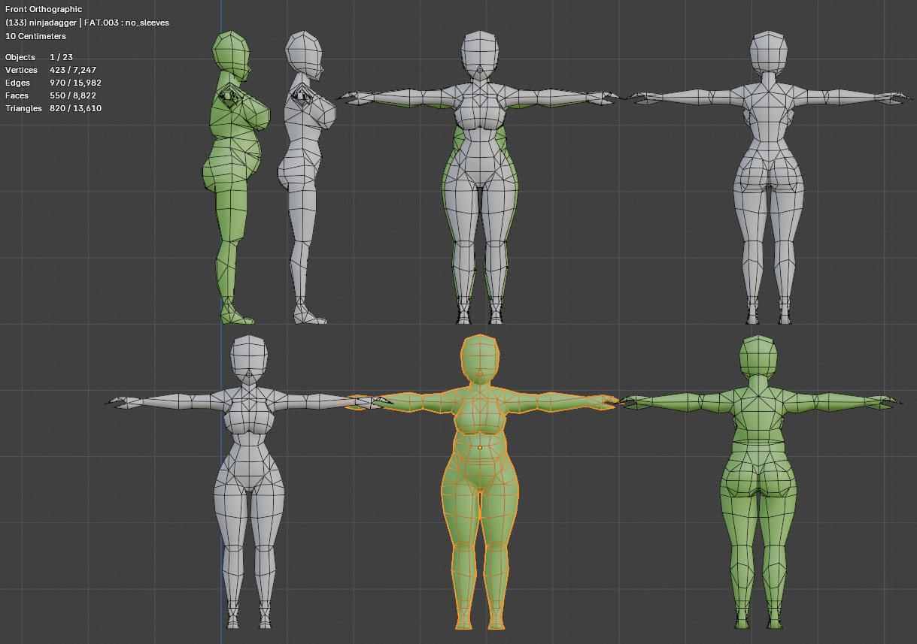The width and height of the screenshot is (917, 644).
Task: Click the "10 Centimeters" grid scale text
Action: [35, 36]
